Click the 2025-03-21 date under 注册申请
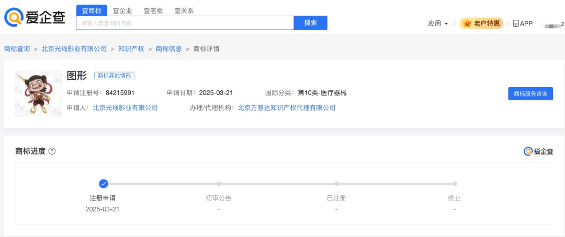Image resolution: width=565 pixels, height=237 pixels. [x=103, y=209]
